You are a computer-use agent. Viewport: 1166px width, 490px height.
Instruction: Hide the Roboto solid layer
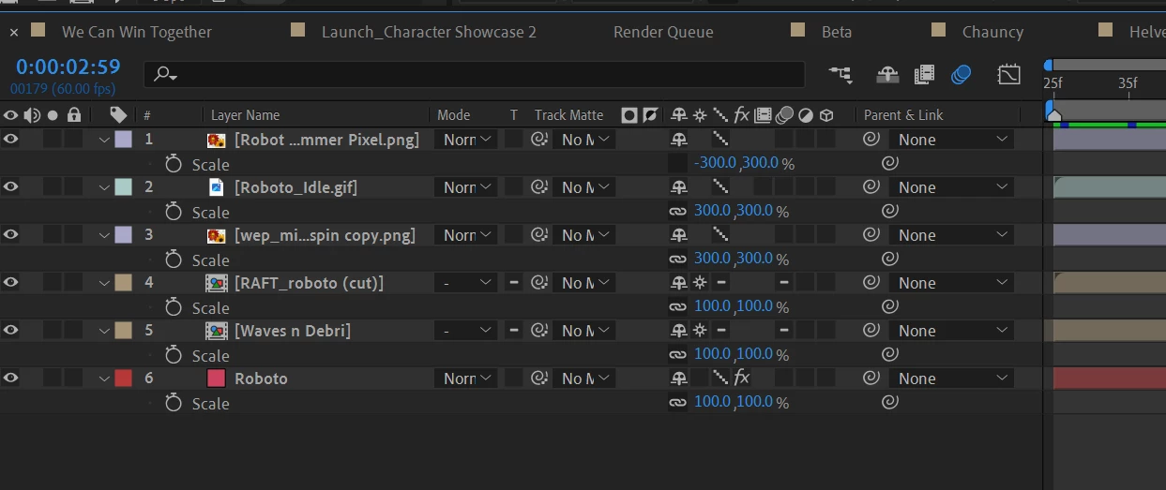click(x=10, y=379)
